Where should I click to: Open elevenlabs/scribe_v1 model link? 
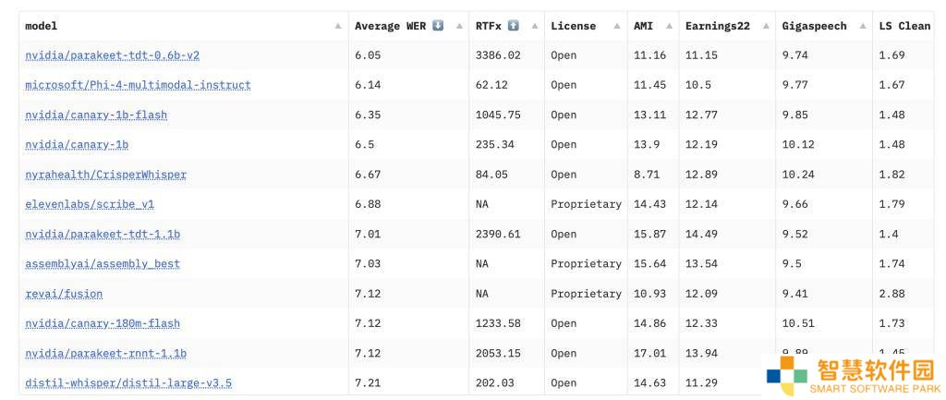coord(90,204)
